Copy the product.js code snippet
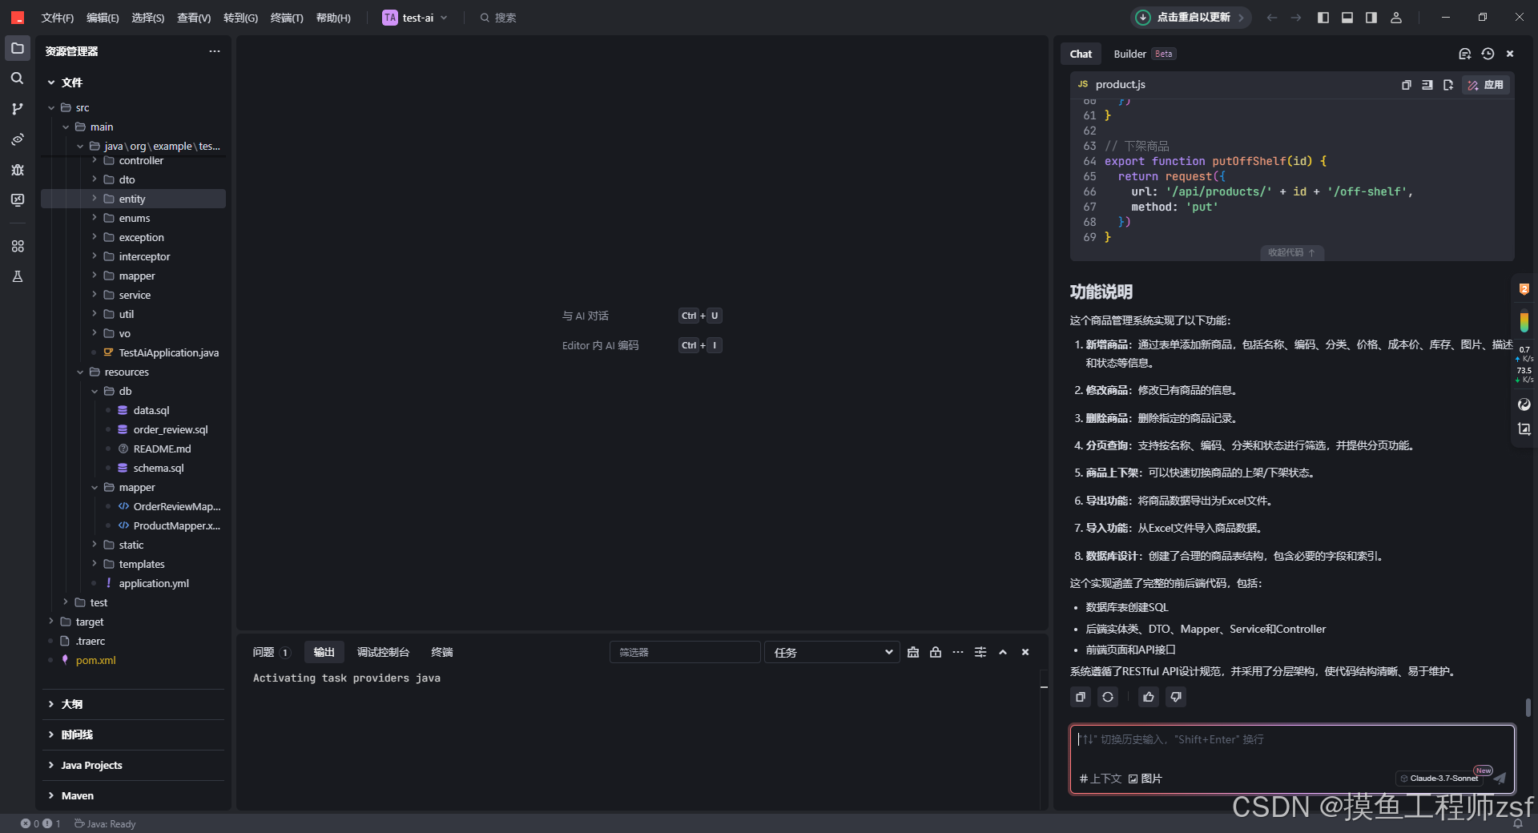 click(1407, 85)
